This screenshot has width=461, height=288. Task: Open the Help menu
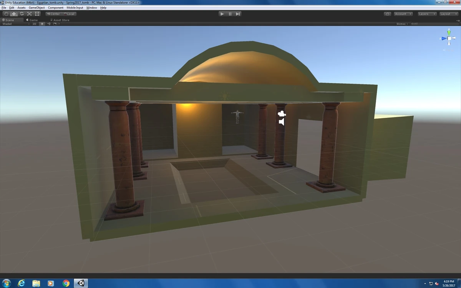[103, 8]
